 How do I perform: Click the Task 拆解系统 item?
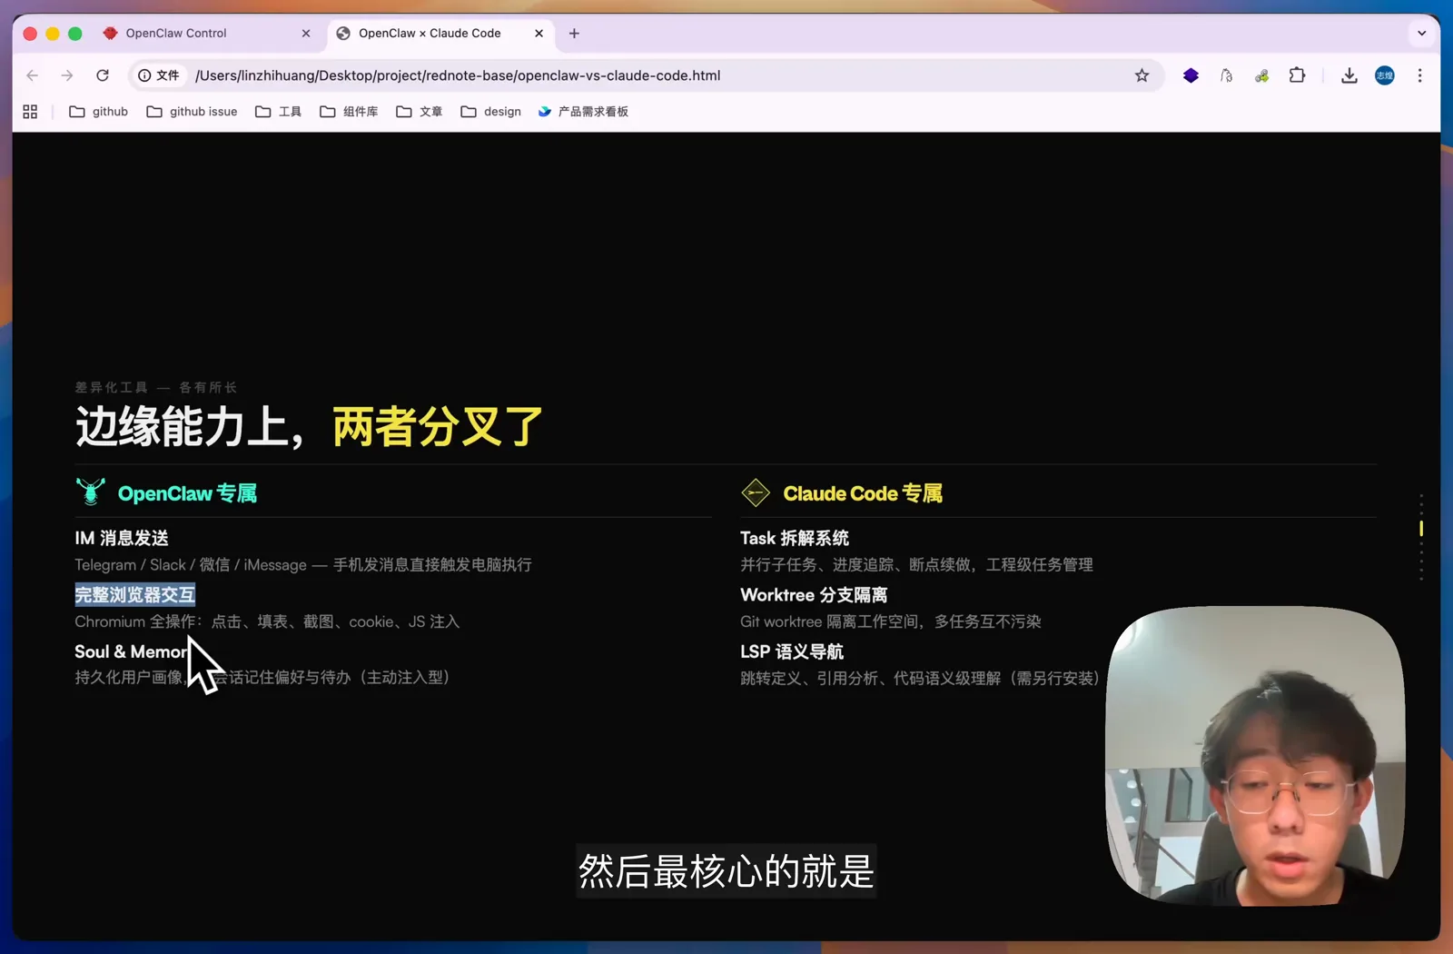tap(795, 538)
